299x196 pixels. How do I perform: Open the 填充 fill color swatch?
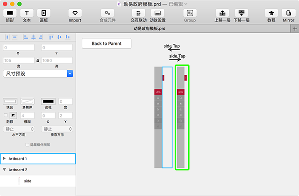[x=10, y=101]
